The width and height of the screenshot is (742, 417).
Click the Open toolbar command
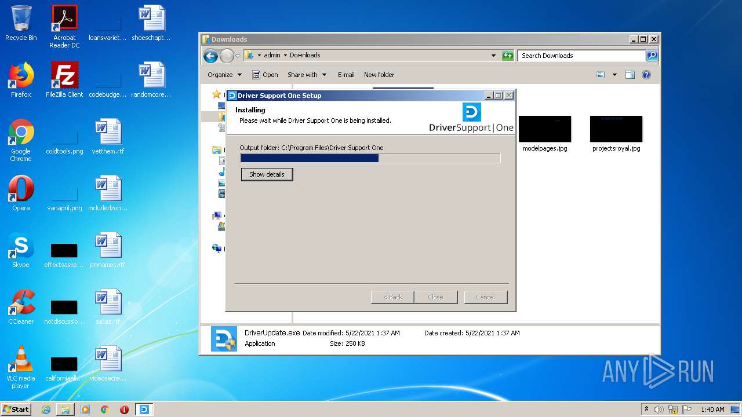point(265,75)
